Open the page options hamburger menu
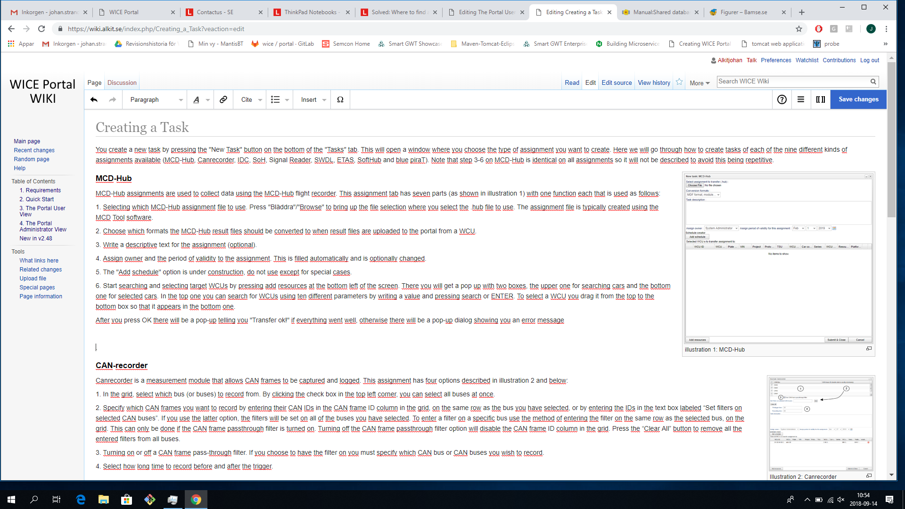The image size is (905, 509). 801,99
